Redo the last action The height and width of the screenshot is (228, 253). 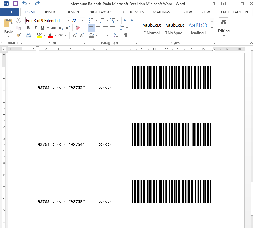click(37, 3)
